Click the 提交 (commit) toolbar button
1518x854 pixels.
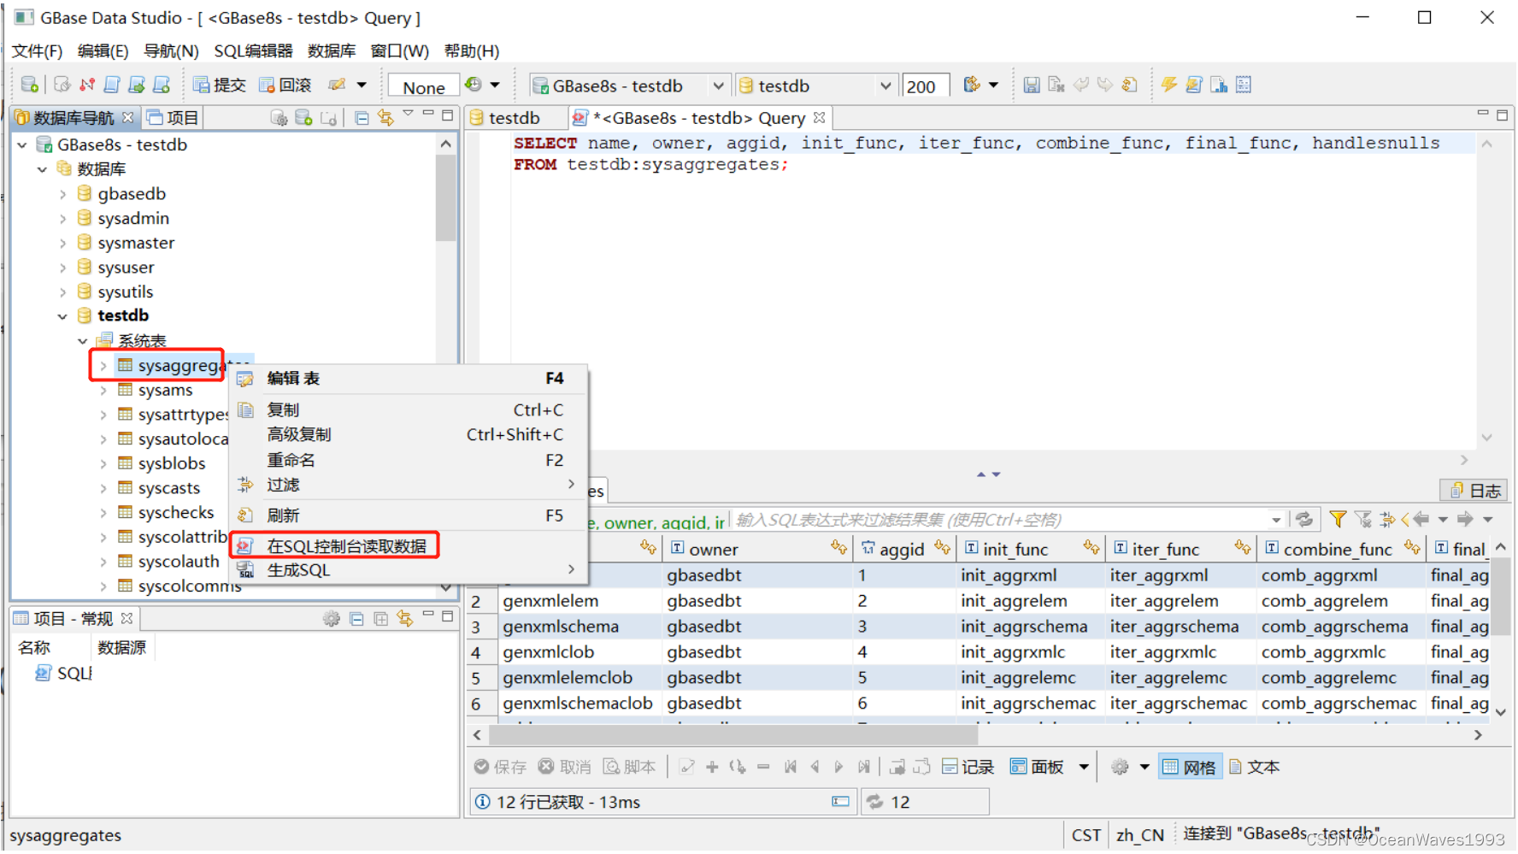(220, 85)
